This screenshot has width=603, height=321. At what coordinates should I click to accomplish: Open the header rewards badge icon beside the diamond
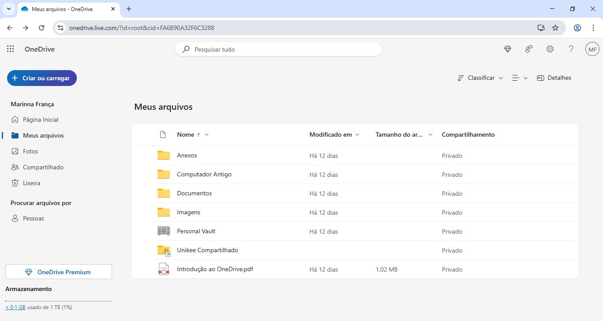[529, 49]
